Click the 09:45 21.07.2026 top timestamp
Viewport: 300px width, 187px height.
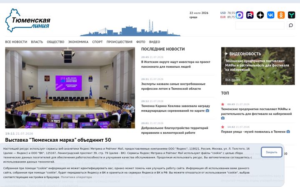pyautogui.click(x=238, y=104)
